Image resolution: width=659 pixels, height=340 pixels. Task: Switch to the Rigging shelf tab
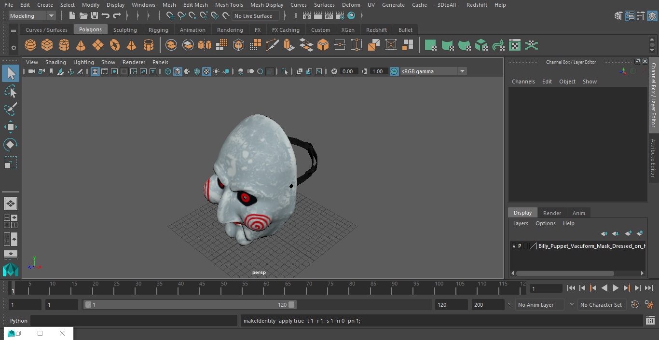pyautogui.click(x=158, y=30)
